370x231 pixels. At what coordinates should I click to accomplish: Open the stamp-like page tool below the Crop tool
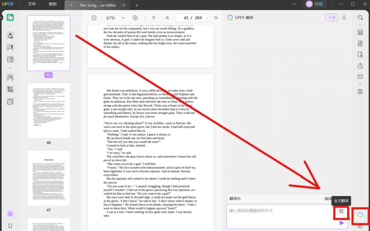10,102
